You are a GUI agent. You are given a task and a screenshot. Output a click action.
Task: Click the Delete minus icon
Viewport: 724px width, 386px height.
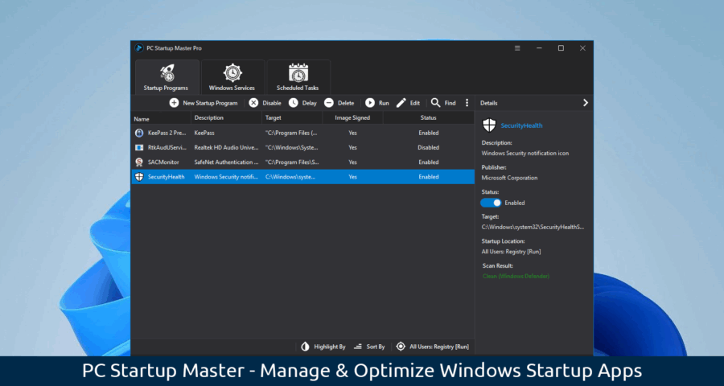tap(329, 103)
